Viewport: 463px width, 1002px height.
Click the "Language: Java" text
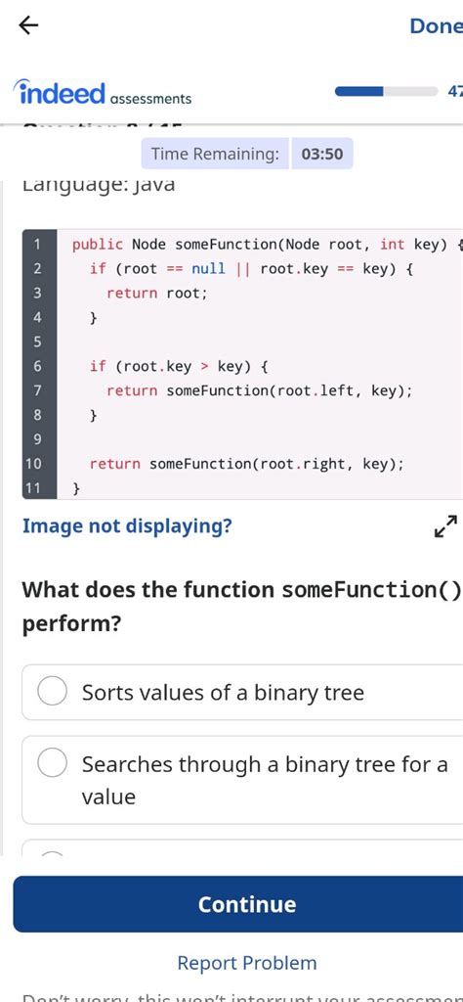coord(99,185)
